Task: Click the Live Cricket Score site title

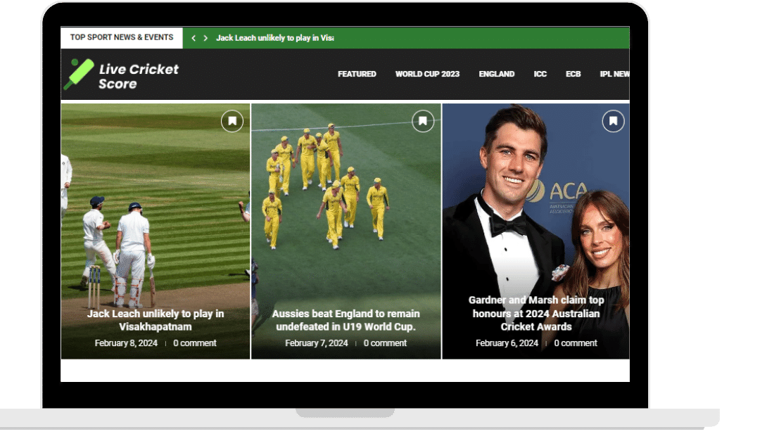Action: tap(138, 76)
